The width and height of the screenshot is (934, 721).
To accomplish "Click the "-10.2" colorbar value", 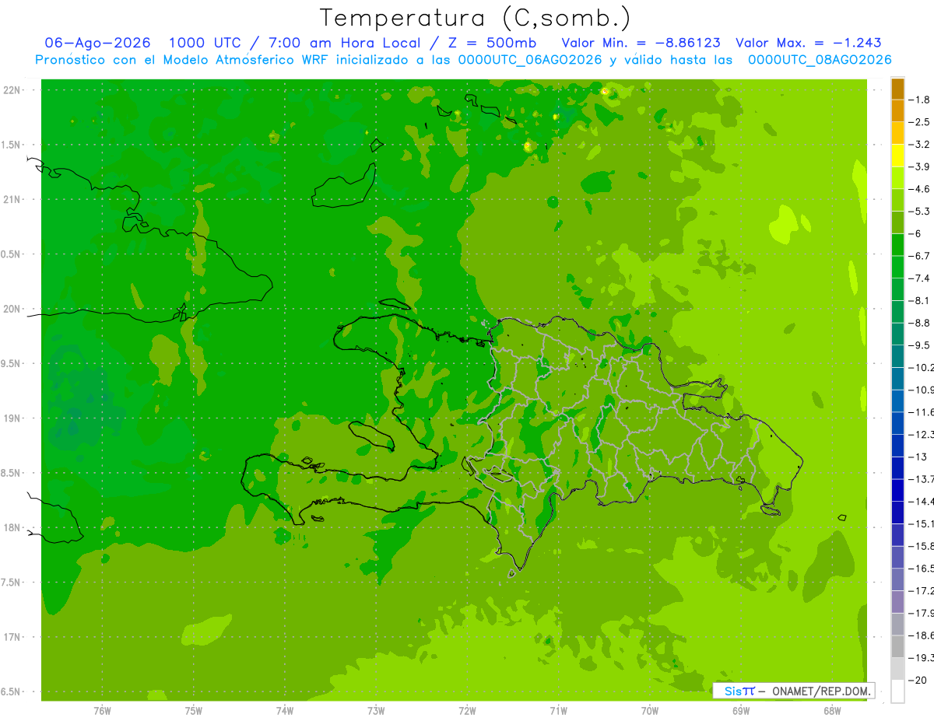I will [x=922, y=368].
